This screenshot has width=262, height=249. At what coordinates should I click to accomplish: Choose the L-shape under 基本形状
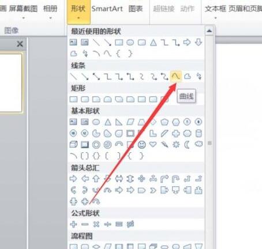coord(153,133)
